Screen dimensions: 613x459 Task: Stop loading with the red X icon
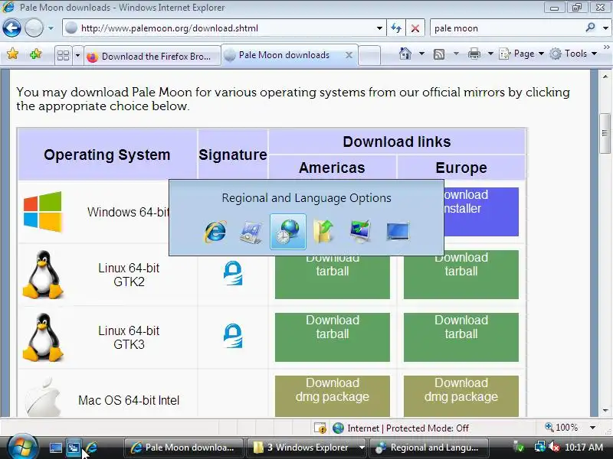click(x=415, y=28)
